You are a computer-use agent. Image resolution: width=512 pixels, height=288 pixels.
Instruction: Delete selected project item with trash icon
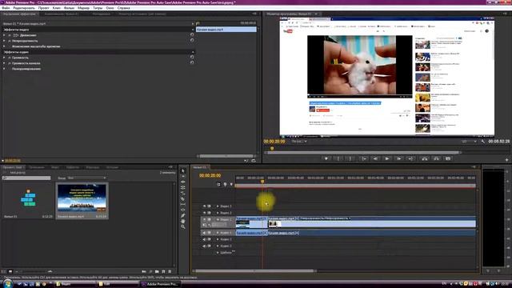coord(170,271)
